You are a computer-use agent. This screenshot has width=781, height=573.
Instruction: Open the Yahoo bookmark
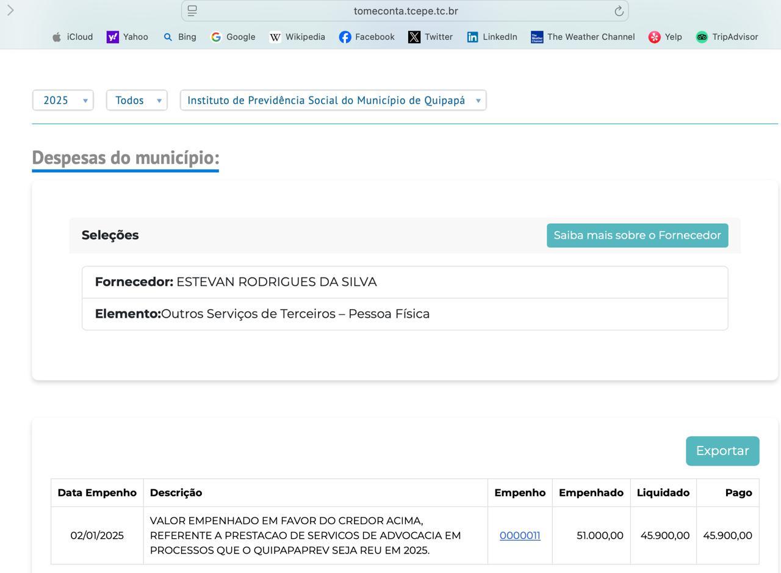[128, 37]
